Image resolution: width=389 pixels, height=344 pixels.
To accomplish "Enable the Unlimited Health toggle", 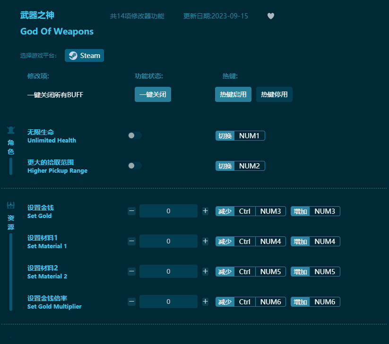I will 134,135.
